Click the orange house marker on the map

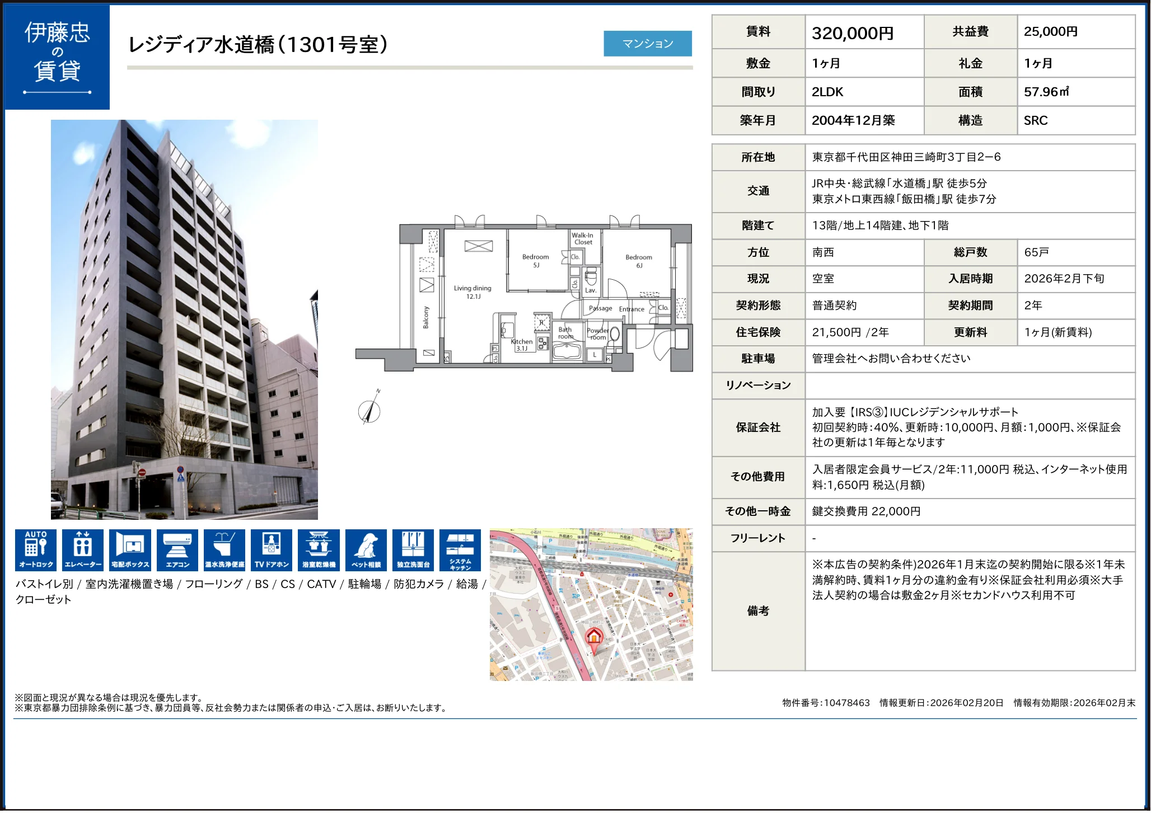(593, 637)
